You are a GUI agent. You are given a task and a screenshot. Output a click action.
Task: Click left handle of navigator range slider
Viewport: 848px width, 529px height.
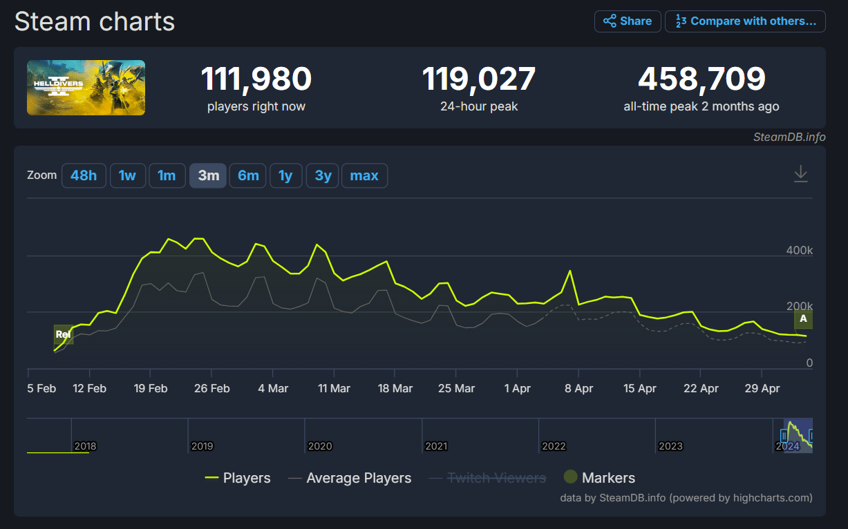click(x=784, y=436)
